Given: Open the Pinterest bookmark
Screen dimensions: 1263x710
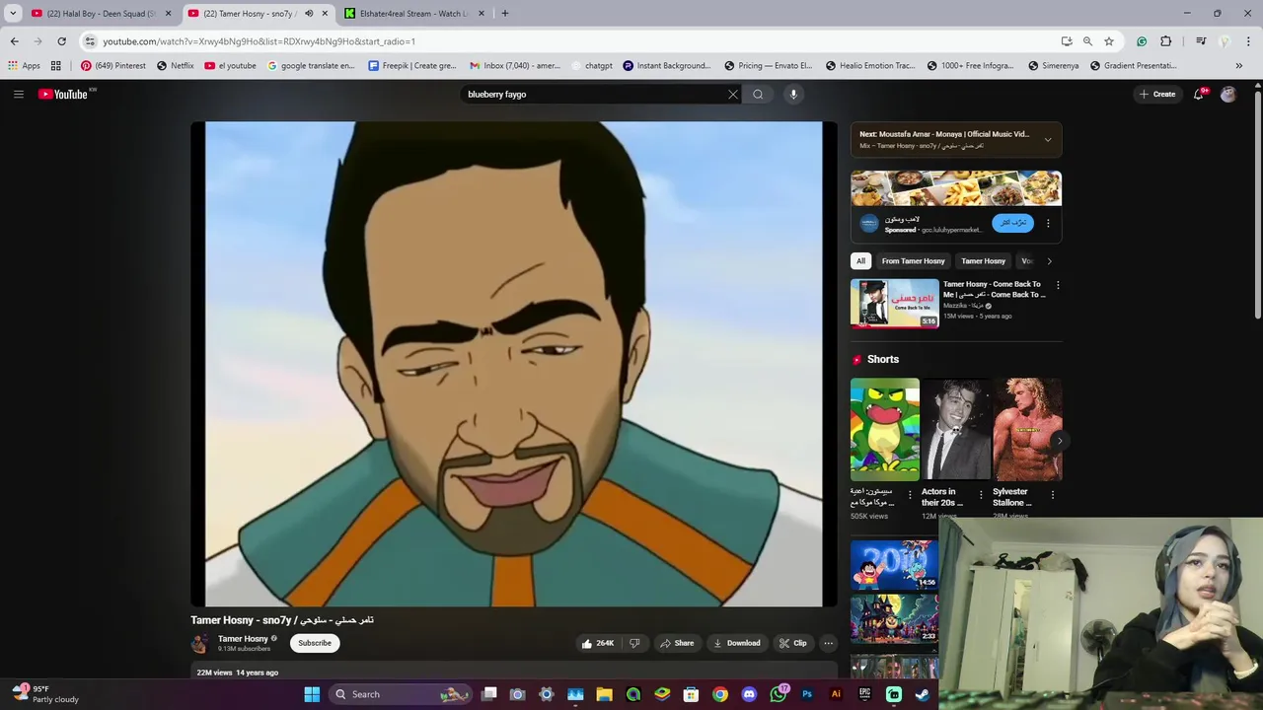Looking at the screenshot, I should pos(112,66).
